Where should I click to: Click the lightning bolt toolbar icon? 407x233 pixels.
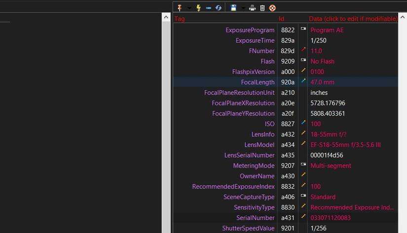point(199,8)
